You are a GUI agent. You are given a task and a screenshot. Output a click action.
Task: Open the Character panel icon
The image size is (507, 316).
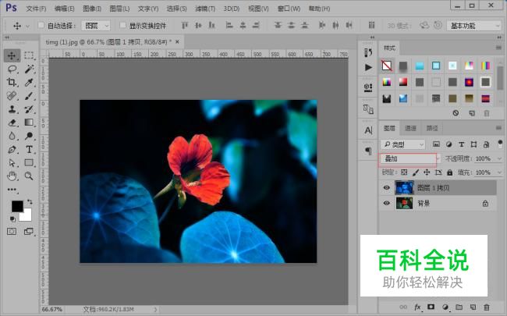coord(368,130)
